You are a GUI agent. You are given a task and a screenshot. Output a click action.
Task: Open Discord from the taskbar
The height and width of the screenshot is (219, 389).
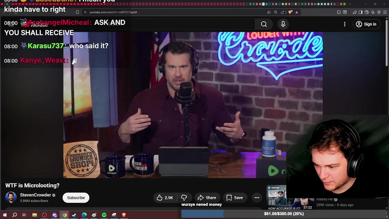pos(55,215)
